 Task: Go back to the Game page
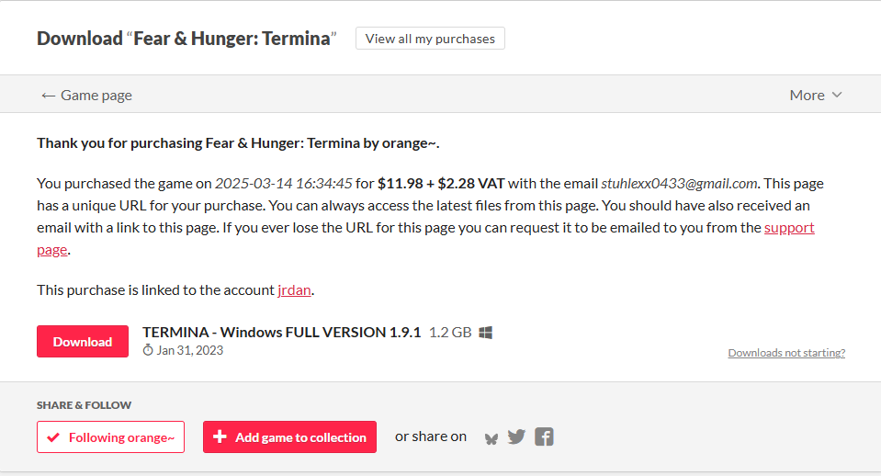pyautogui.click(x=87, y=95)
